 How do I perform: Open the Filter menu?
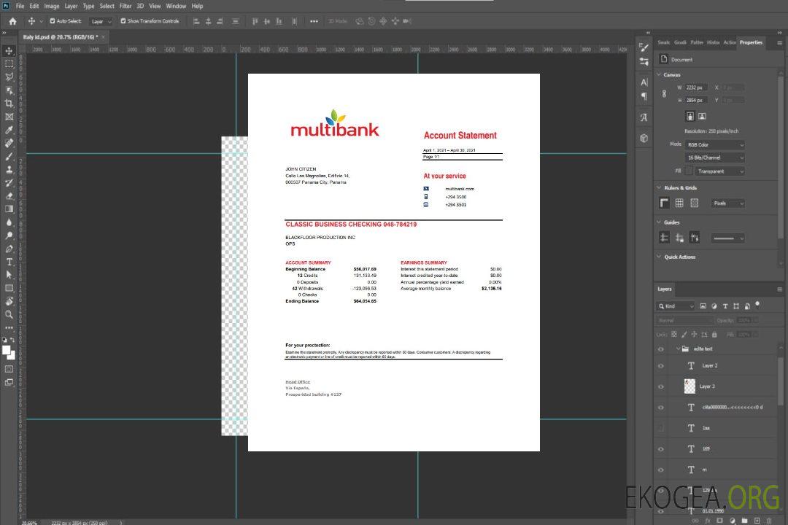(x=125, y=6)
